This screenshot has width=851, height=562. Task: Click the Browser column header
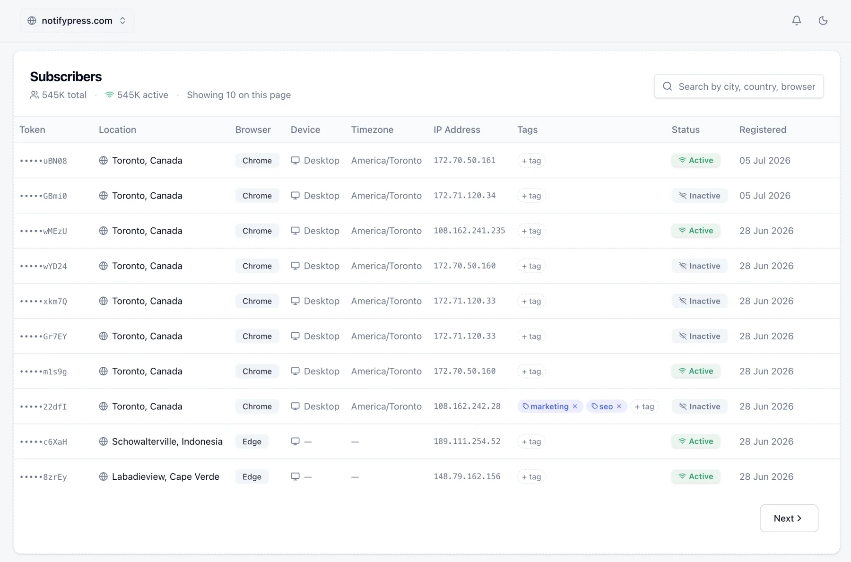tap(253, 130)
